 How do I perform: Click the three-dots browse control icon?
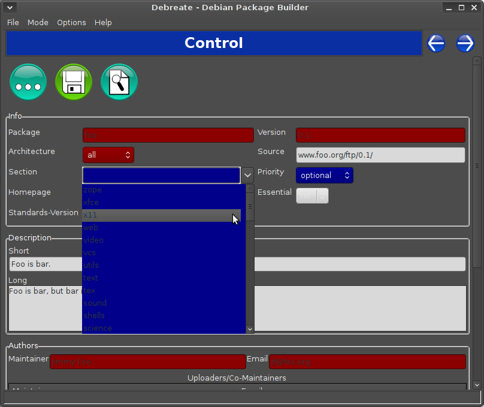coord(28,82)
